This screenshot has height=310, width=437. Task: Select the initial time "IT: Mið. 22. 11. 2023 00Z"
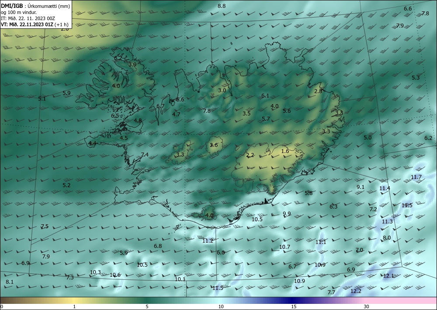click(x=28, y=18)
